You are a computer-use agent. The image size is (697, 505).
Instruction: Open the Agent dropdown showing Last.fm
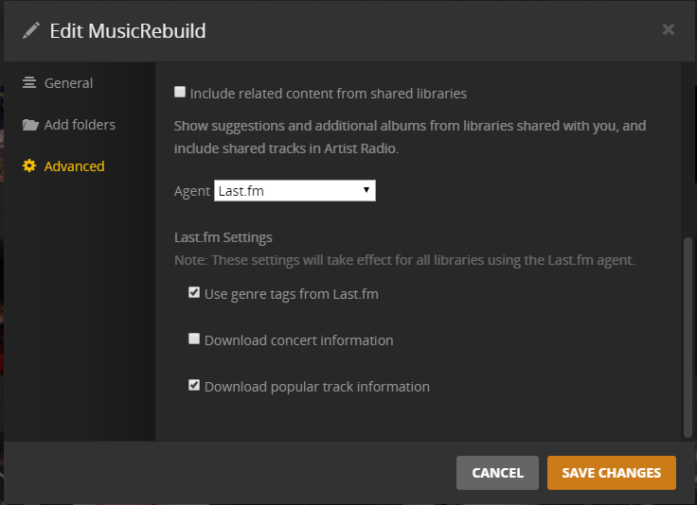click(295, 191)
